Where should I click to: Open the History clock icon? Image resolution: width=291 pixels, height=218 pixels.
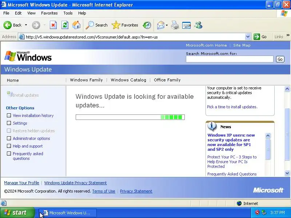(147, 25)
